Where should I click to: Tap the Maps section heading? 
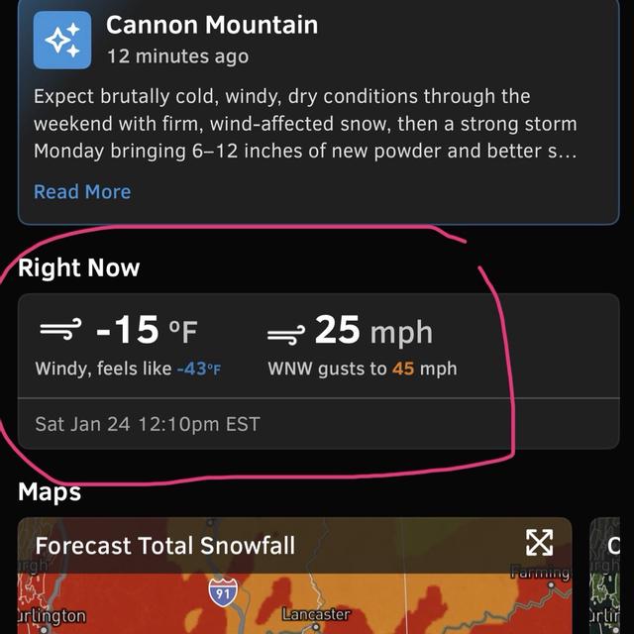pyautogui.click(x=50, y=491)
